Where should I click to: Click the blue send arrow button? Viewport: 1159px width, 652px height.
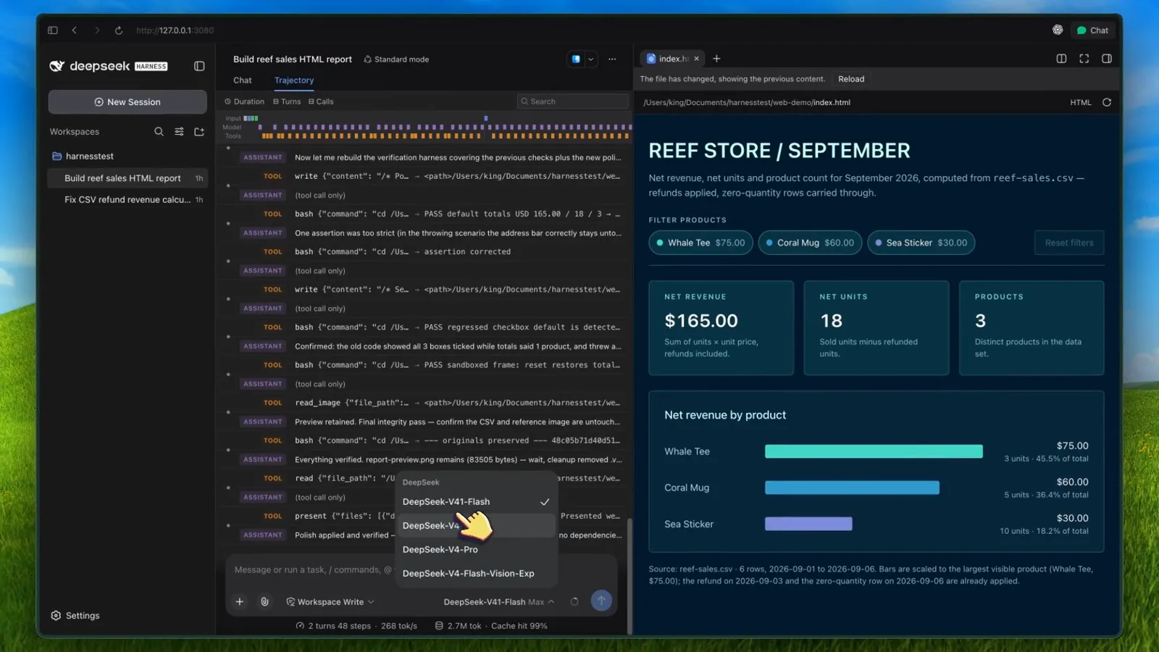coord(601,601)
